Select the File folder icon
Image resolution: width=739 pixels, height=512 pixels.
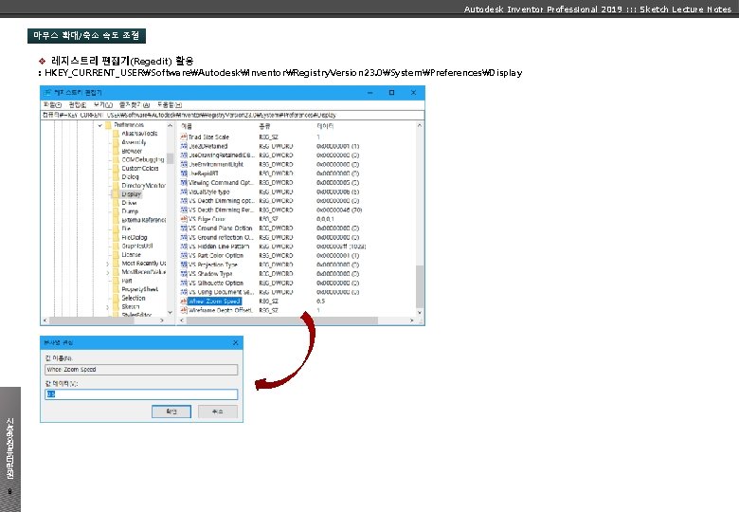click(116, 229)
